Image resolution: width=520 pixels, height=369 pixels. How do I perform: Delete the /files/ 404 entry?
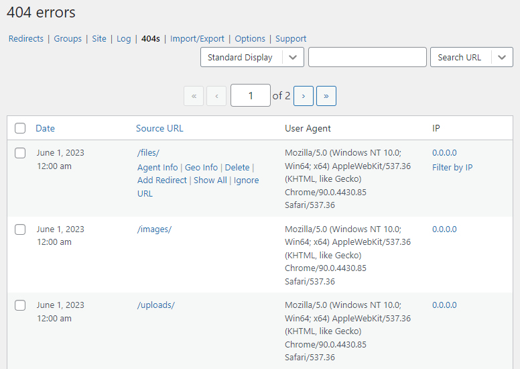pos(237,168)
